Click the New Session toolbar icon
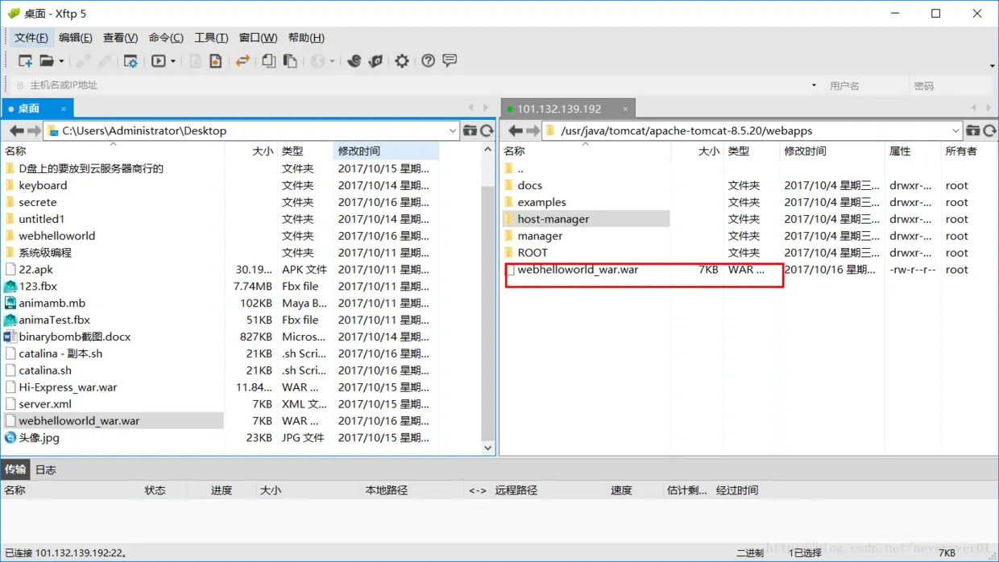Screen dimensions: 999x562 coord(25,61)
